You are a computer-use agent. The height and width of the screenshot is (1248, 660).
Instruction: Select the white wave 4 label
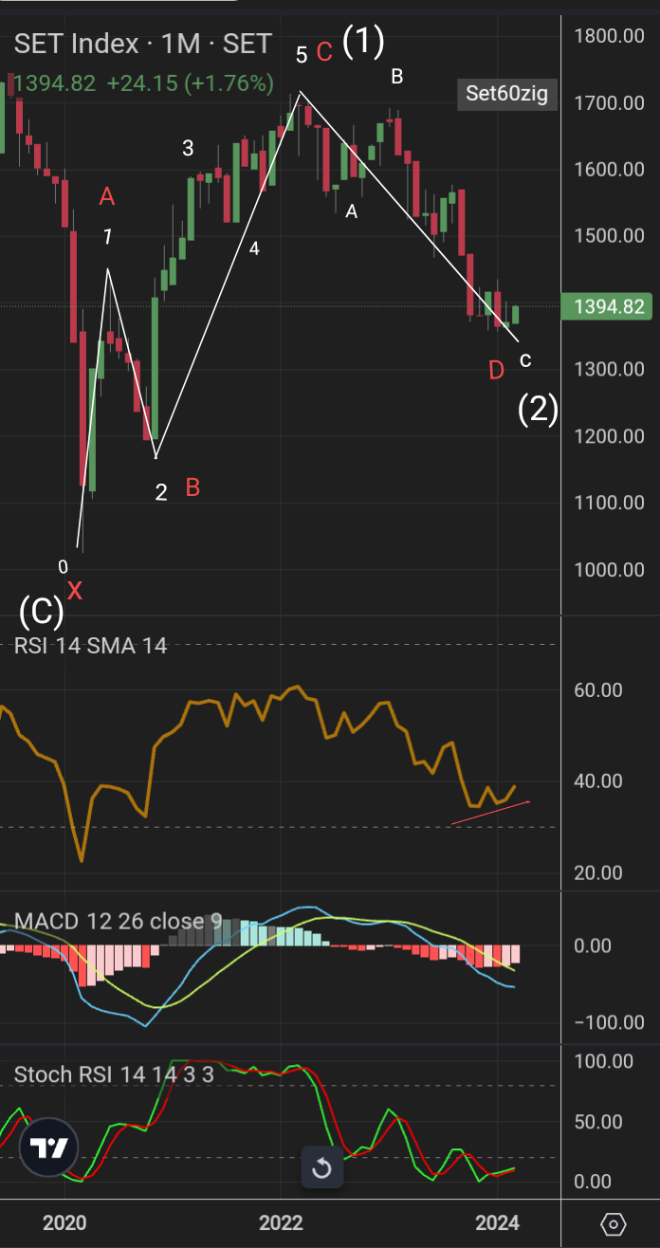click(254, 248)
